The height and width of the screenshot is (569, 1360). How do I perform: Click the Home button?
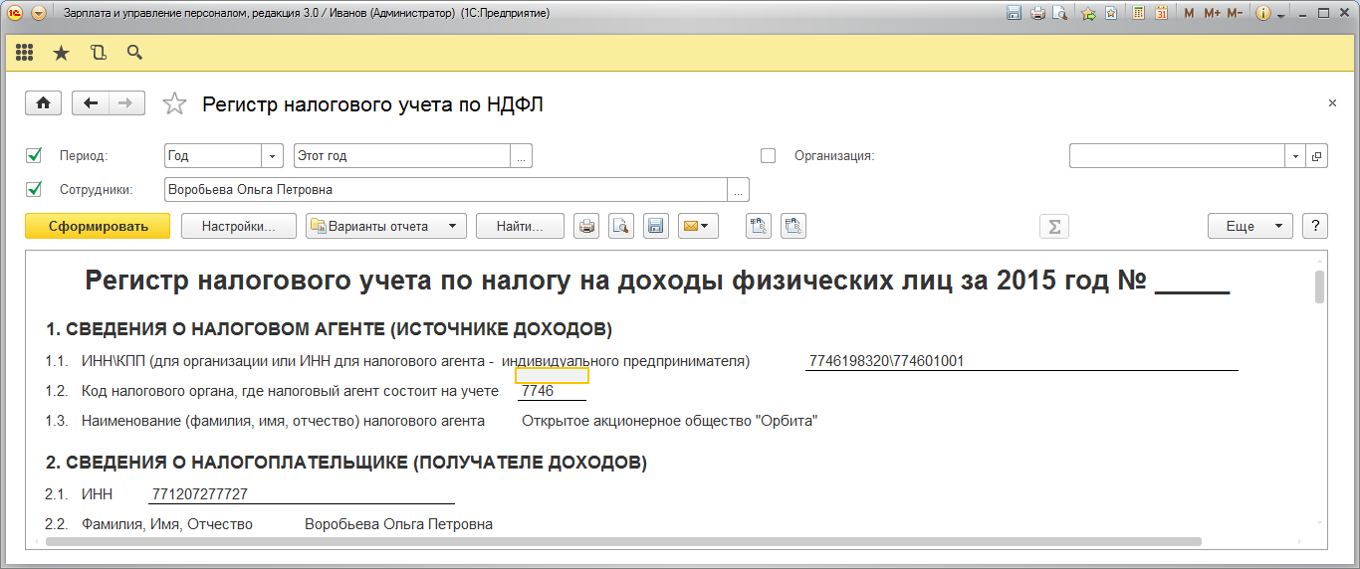click(x=43, y=103)
